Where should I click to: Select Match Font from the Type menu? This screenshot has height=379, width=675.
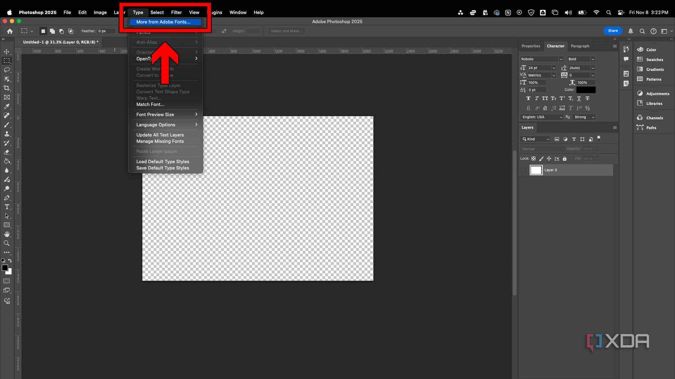(x=150, y=104)
